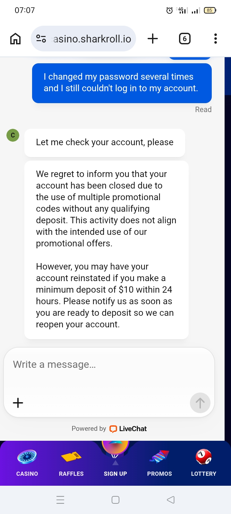231x514 pixels.
Task: Click the sharkroll.io address bar
Action: 92,39
